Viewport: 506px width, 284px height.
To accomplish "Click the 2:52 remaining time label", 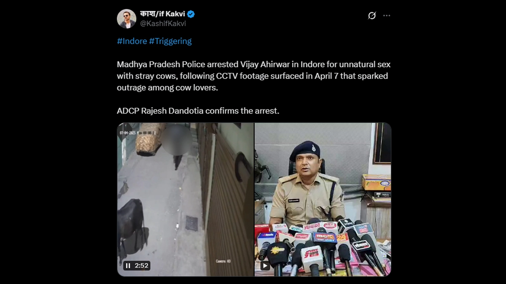I will [x=141, y=265].
